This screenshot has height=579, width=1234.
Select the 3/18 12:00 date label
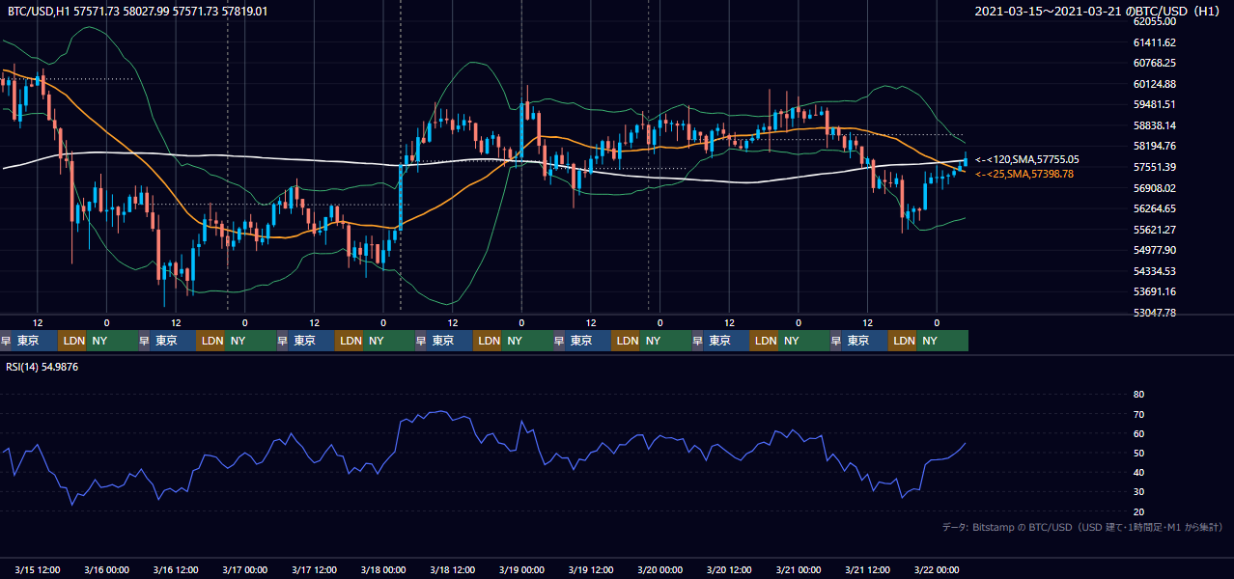[453, 569]
